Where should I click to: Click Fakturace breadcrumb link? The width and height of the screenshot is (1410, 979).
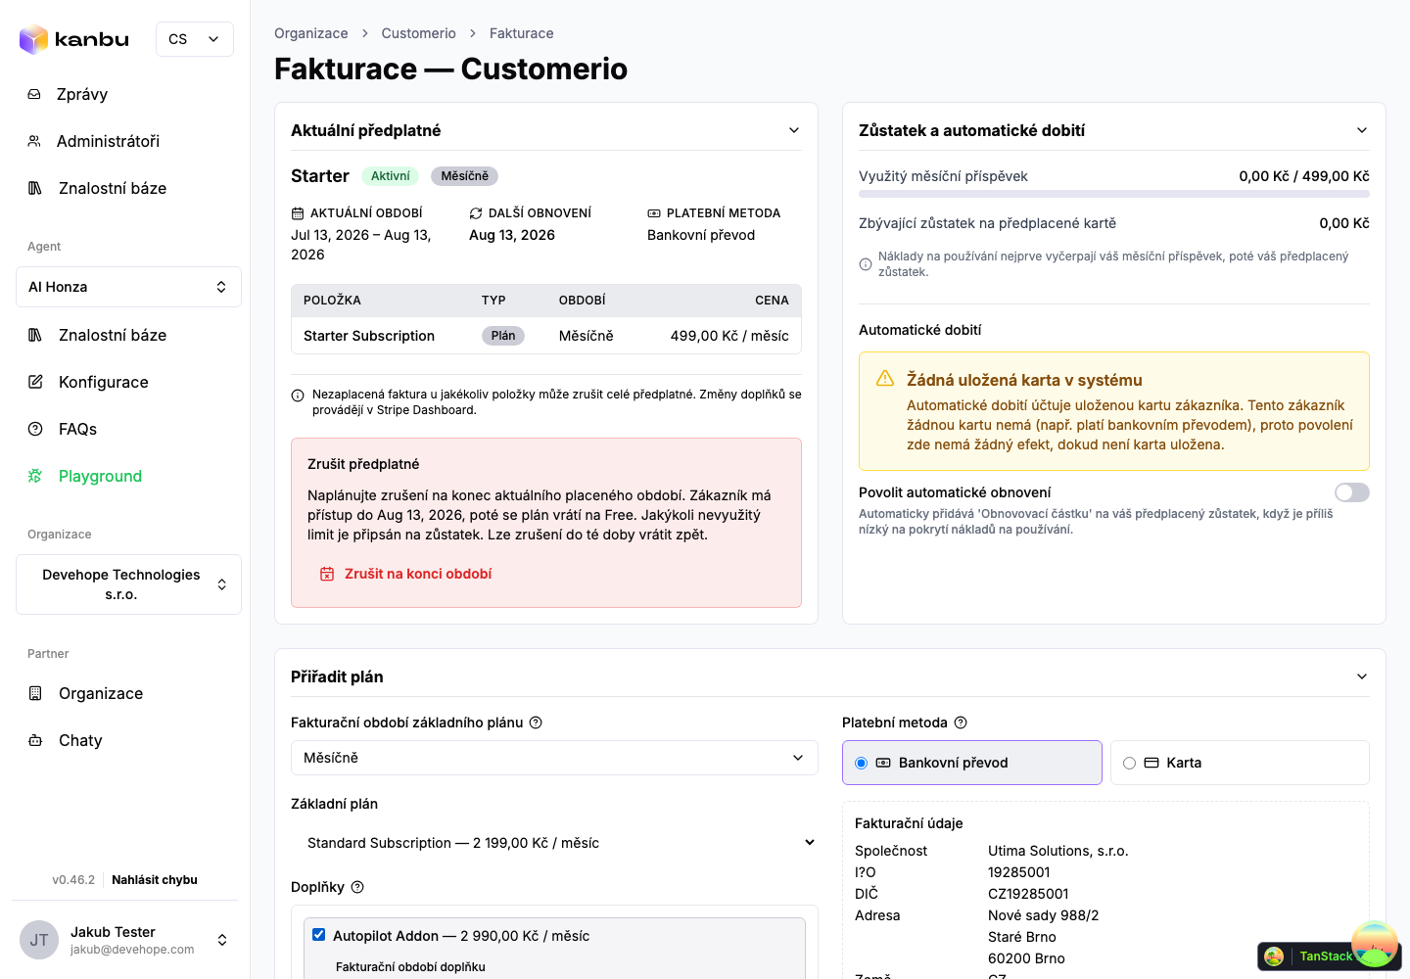pyautogui.click(x=522, y=33)
